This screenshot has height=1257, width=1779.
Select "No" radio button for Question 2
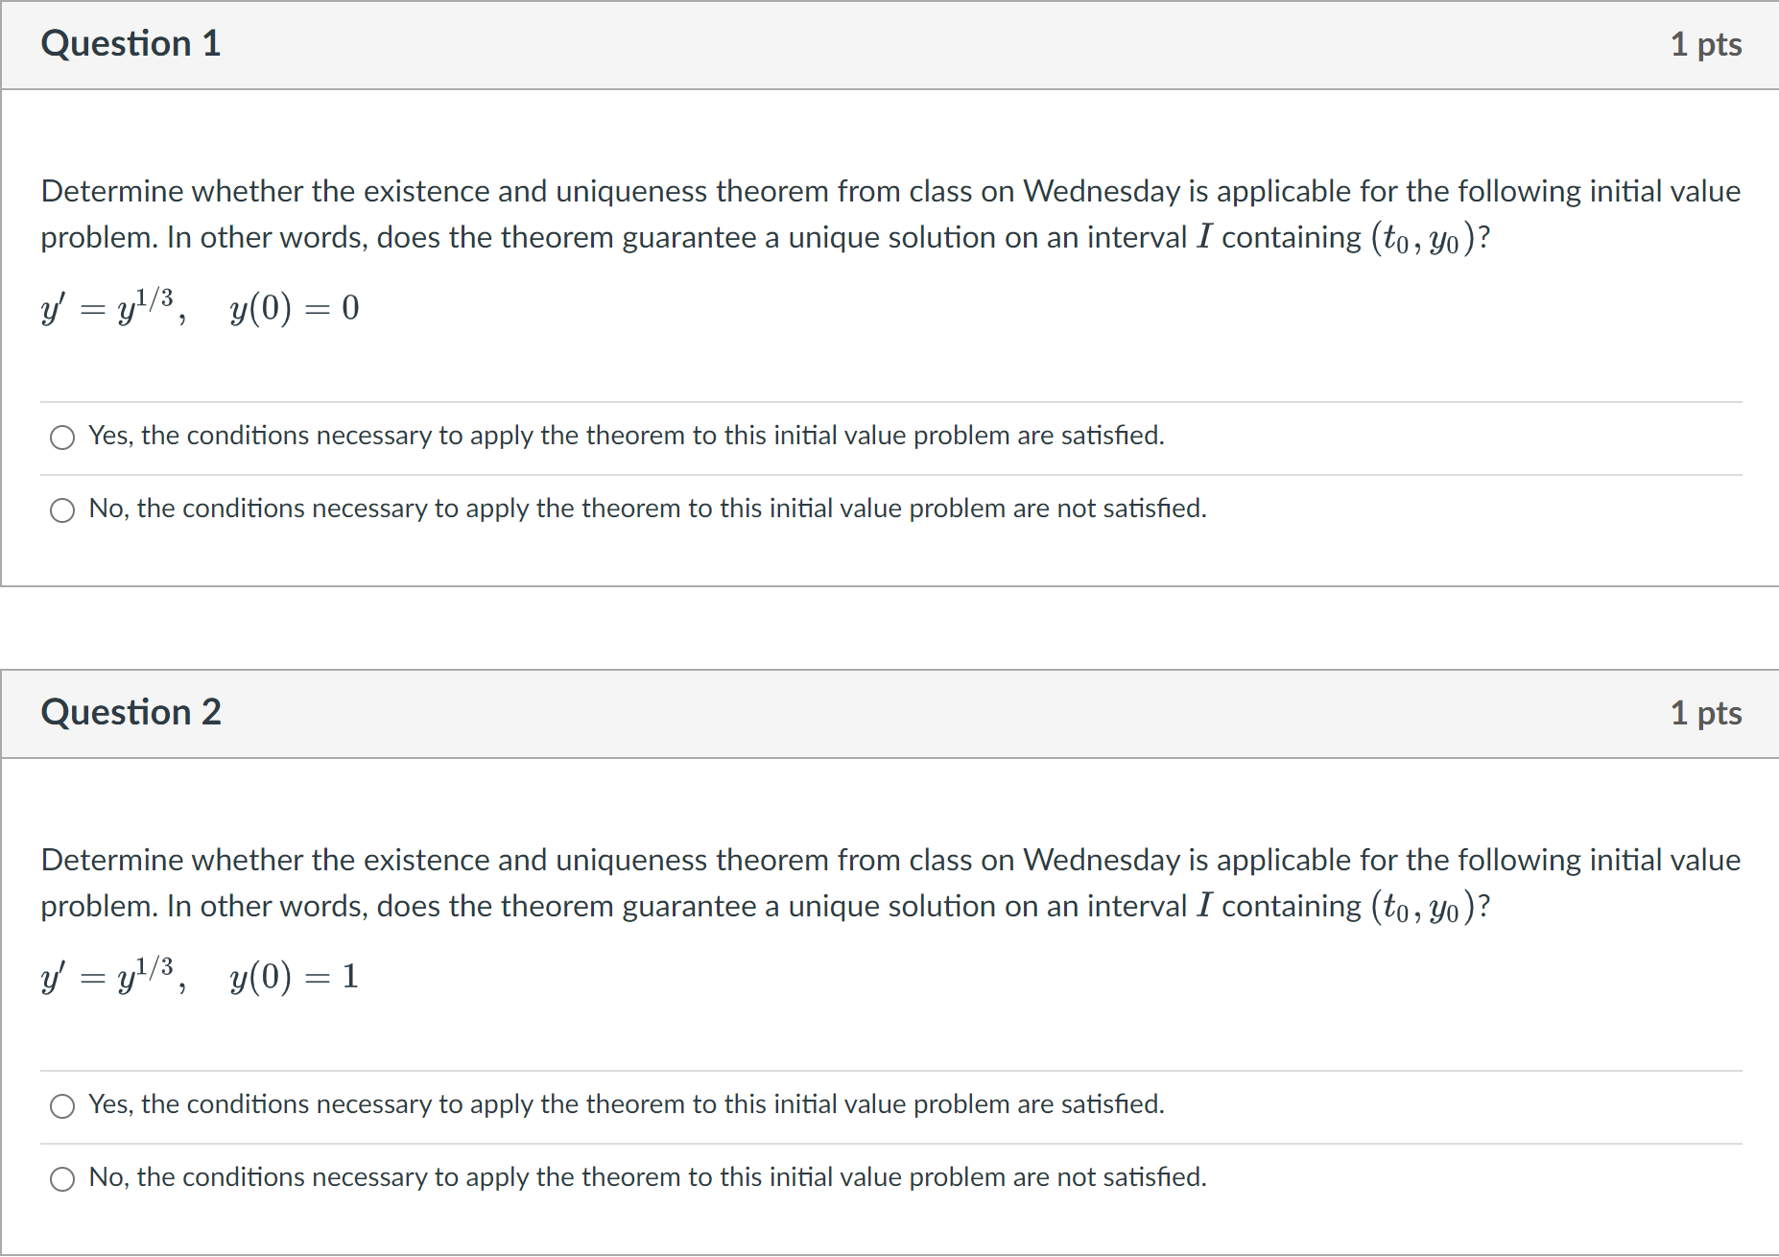pyautogui.click(x=62, y=1178)
